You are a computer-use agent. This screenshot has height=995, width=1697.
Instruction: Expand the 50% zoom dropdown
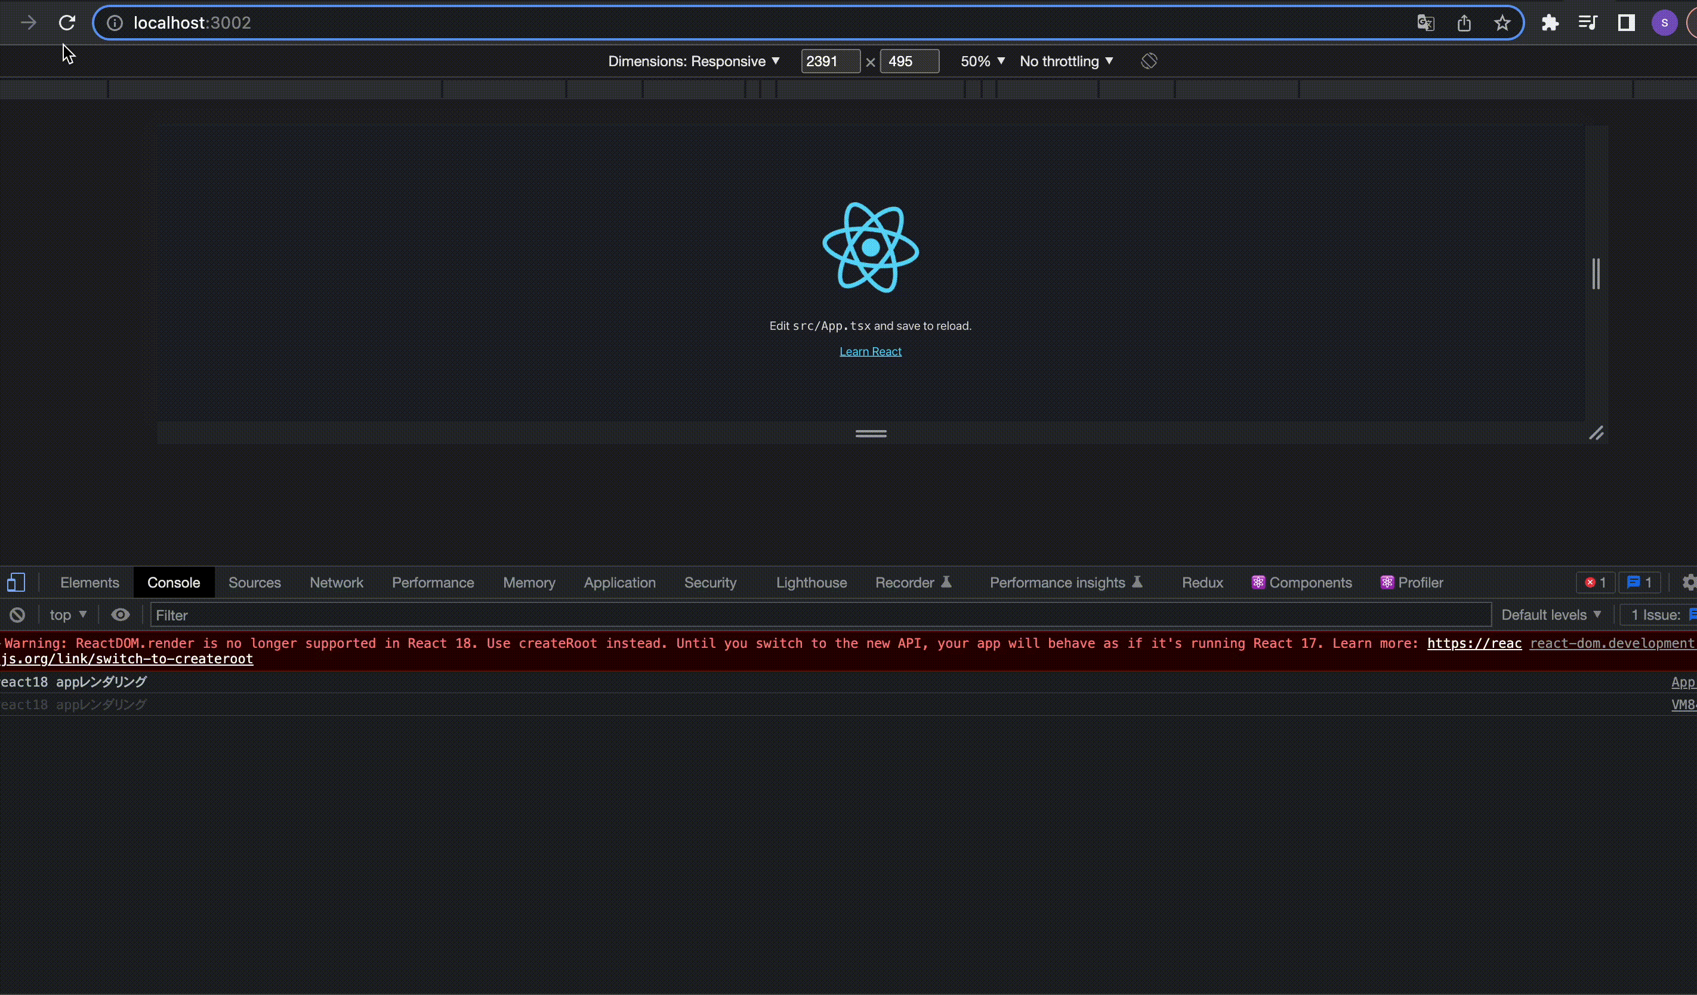pos(983,61)
